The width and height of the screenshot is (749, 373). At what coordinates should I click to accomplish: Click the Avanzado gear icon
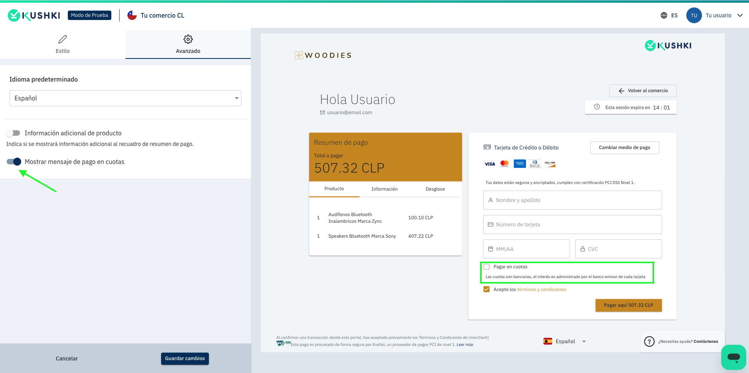click(188, 39)
